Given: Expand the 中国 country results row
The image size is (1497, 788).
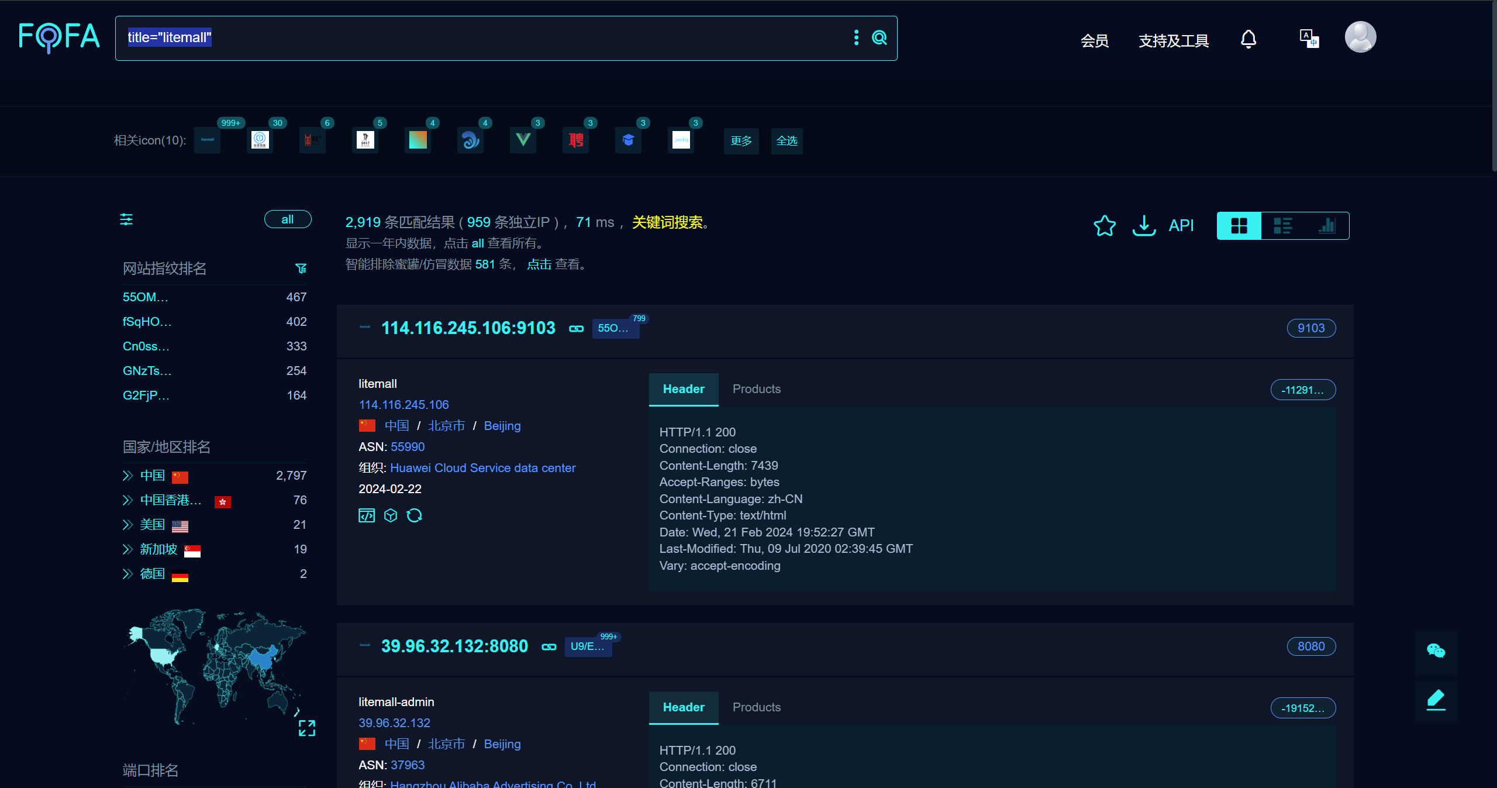Looking at the screenshot, I should pyautogui.click(x=127, y=475).
